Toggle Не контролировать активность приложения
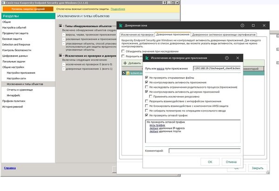The width and height of the screenshot is (279, 191). [x=146, y=82]
